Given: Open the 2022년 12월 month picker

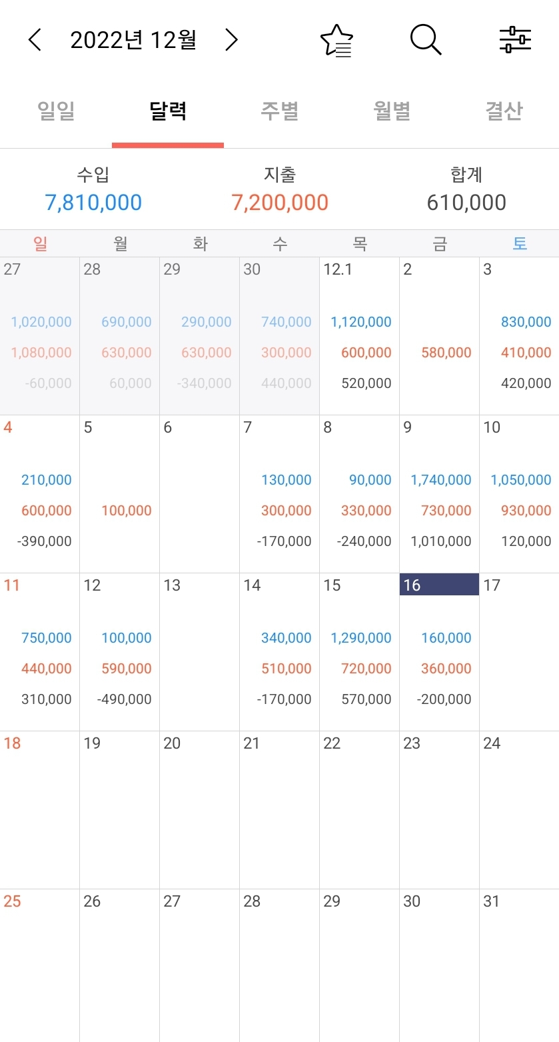Looking at the screenshot, I should coord(133,40).
